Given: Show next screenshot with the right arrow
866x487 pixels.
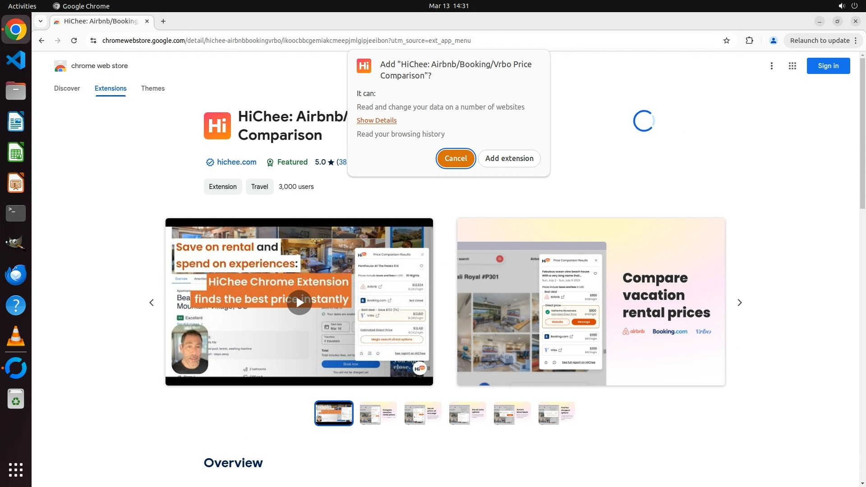Looking at the screenshot, I should (x=739, y=303).
